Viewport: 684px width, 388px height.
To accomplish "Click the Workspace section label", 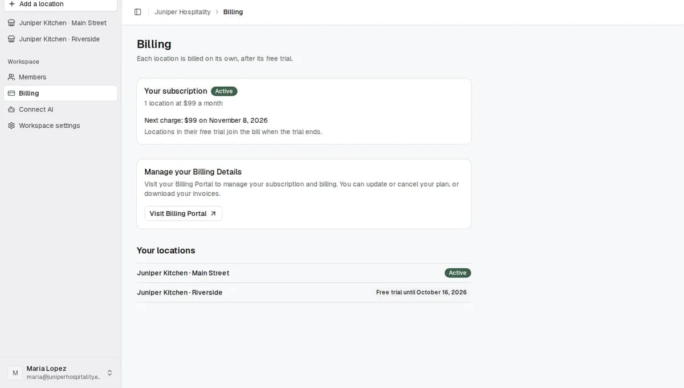I will click(23, 62).
